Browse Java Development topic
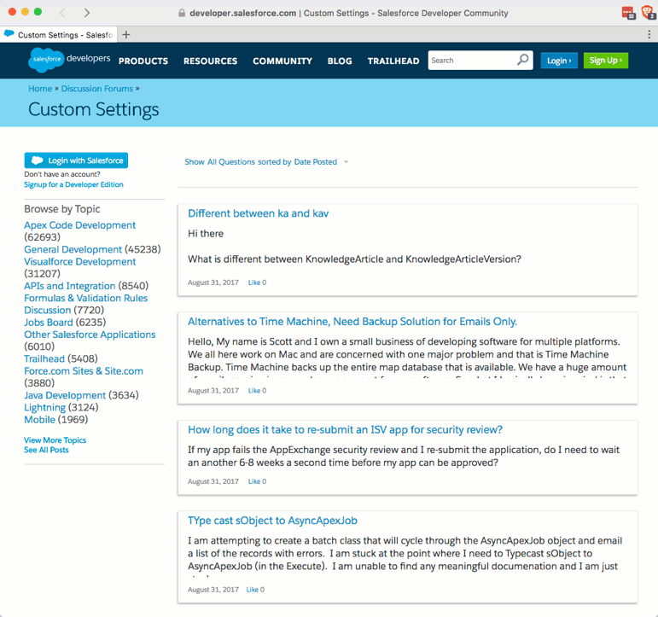The height and width of the screenshot is (617, 658). [65, 395]
